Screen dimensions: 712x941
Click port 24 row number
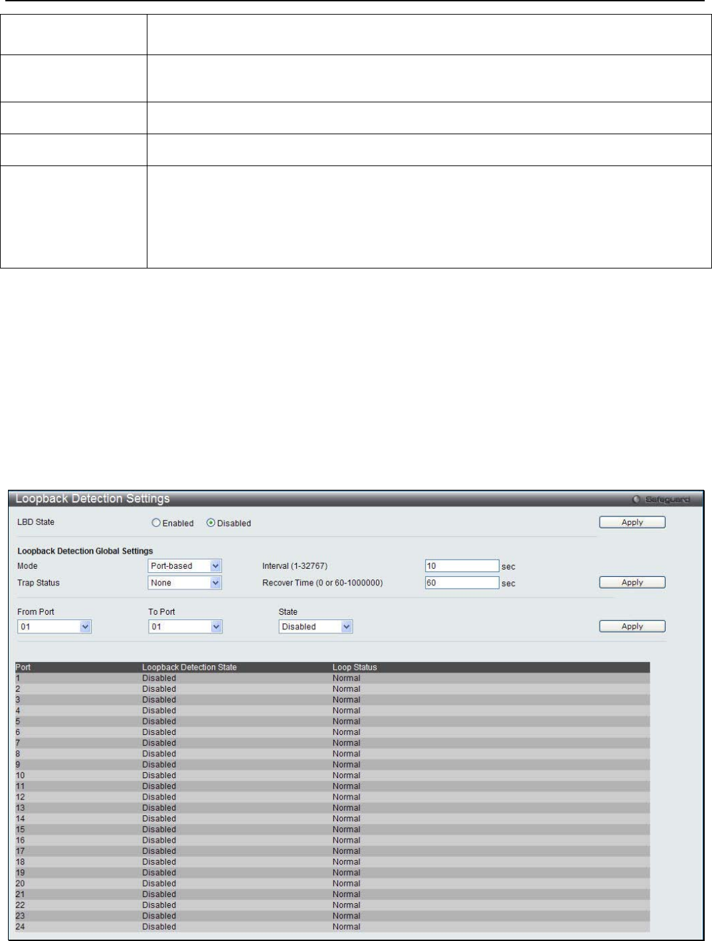coord(20,927)
